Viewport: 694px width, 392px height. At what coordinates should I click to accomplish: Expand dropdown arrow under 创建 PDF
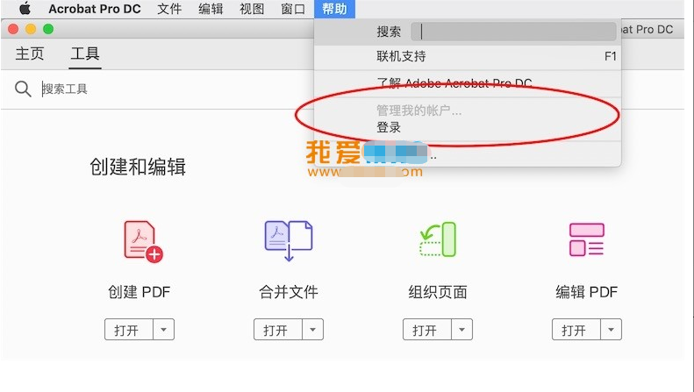coord(164,330)
